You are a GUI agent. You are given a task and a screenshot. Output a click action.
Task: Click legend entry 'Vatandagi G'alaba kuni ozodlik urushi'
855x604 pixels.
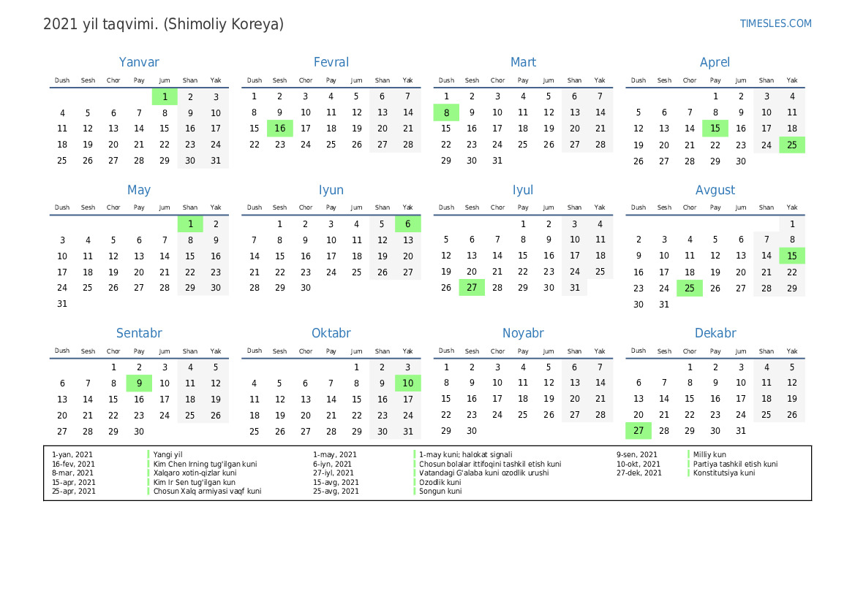click(x=483, y=473)
